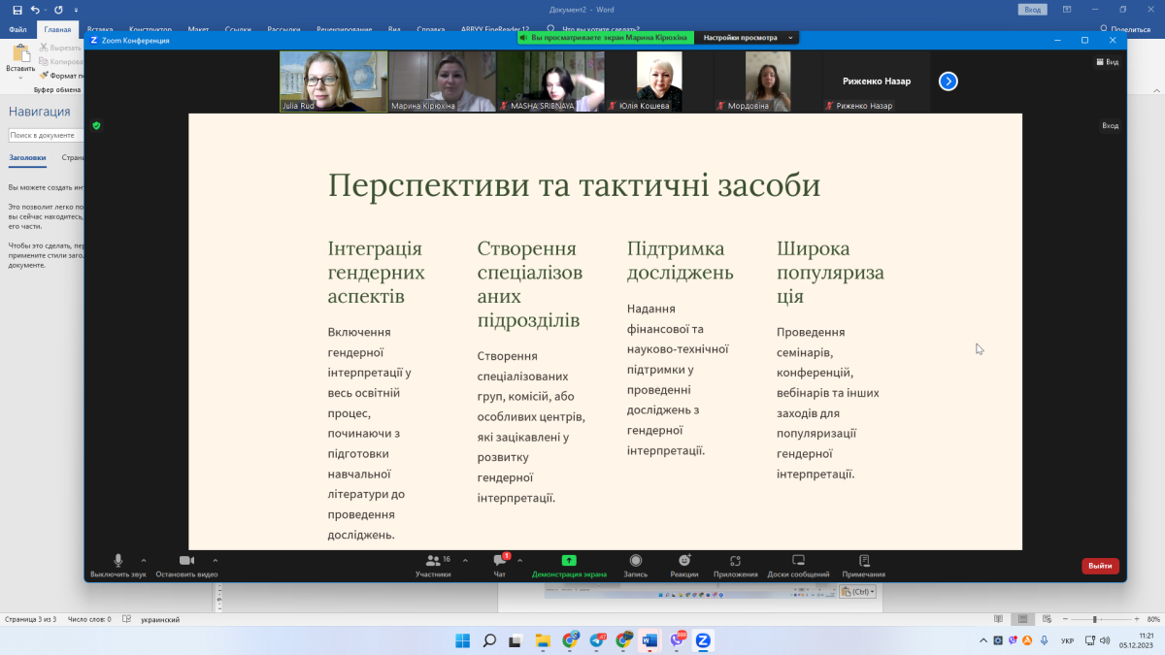This screenshot has height=655, width=1165.
Task: Open the Приложения apps icon
Action: (x=735, y=561)
